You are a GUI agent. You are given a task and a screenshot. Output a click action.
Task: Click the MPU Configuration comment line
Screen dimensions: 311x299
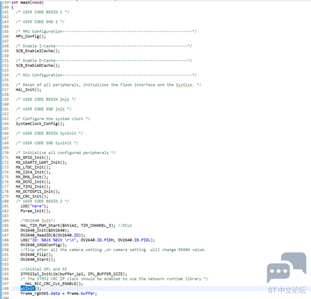[106, 31]
